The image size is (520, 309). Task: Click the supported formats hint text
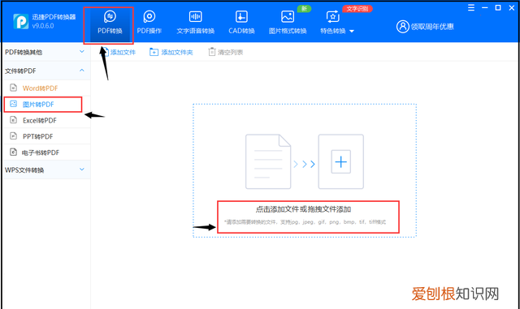305,222
